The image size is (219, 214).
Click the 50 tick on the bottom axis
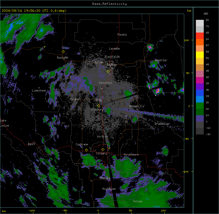pyautogui.click(x=131, y=210)
